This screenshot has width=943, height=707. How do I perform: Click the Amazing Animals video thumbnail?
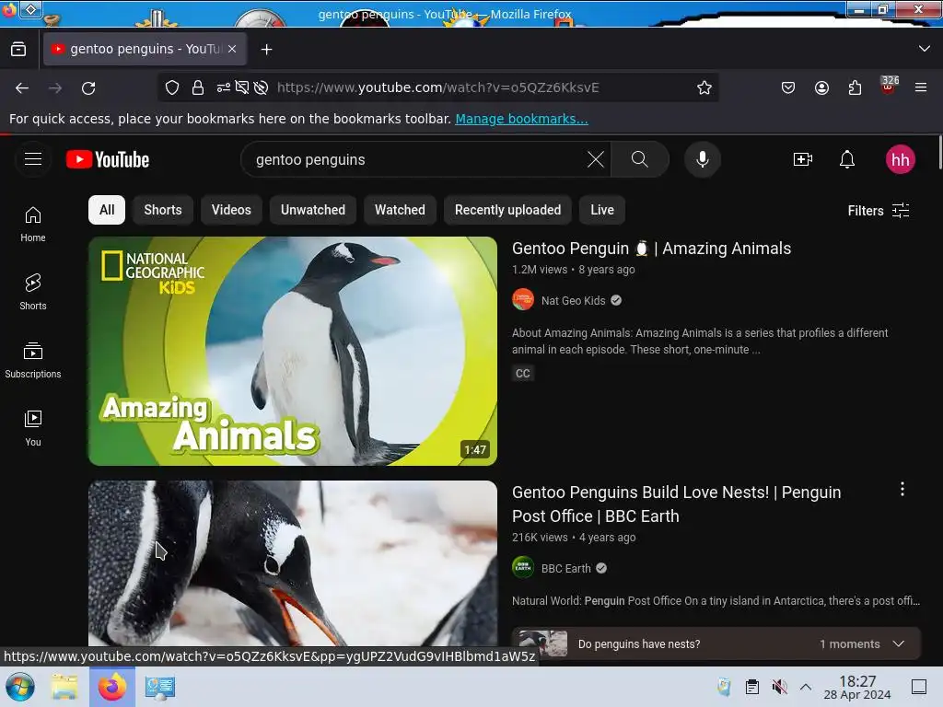(x=293, y=351)
